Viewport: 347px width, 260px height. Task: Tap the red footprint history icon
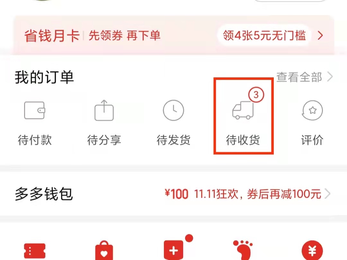pyautogui.click(x=243, y=250)
